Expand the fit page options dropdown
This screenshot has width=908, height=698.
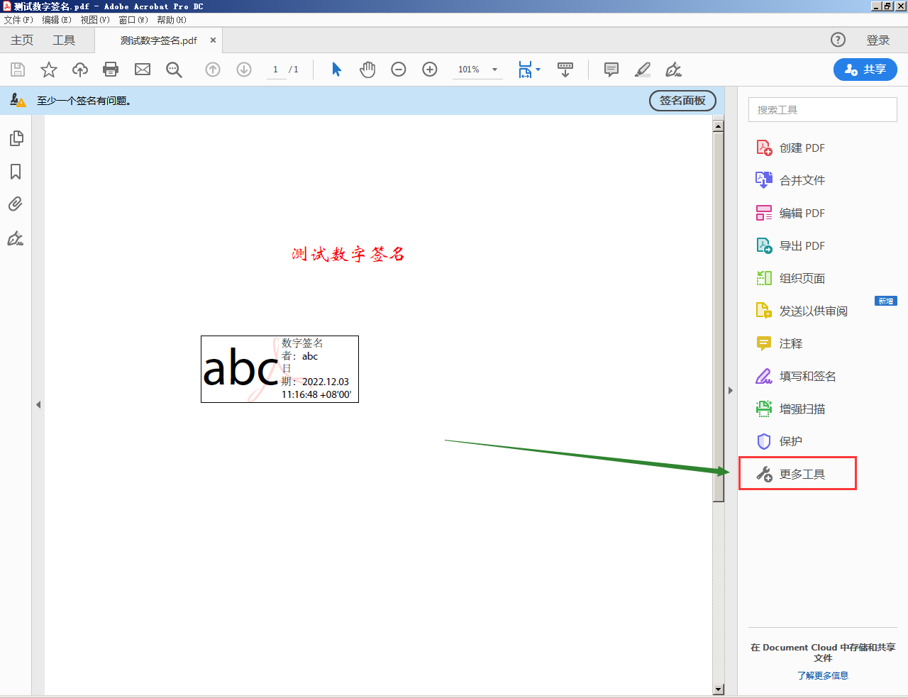click(538, 70)
